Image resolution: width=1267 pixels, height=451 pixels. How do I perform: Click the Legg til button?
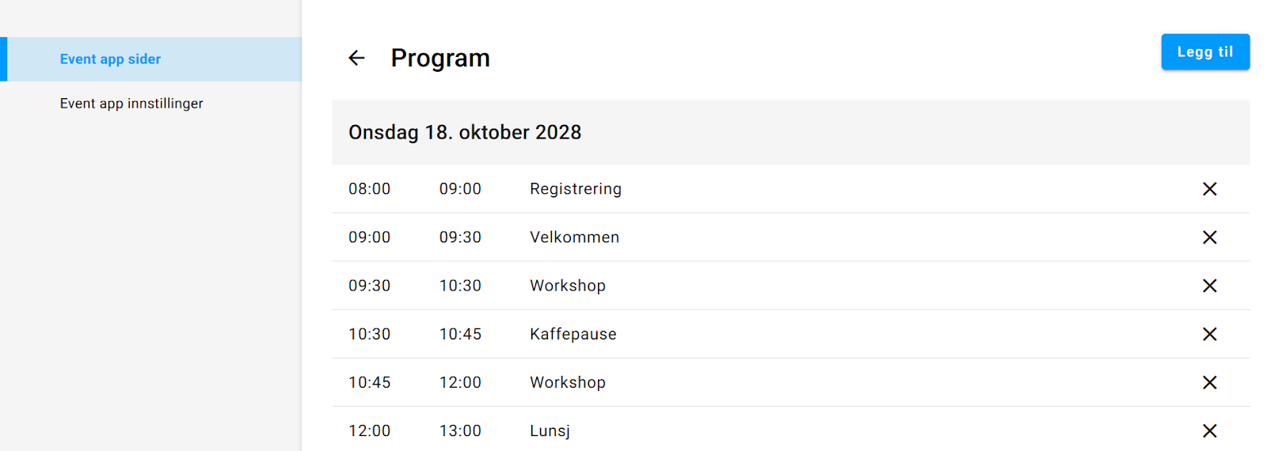pos(1205,51)
